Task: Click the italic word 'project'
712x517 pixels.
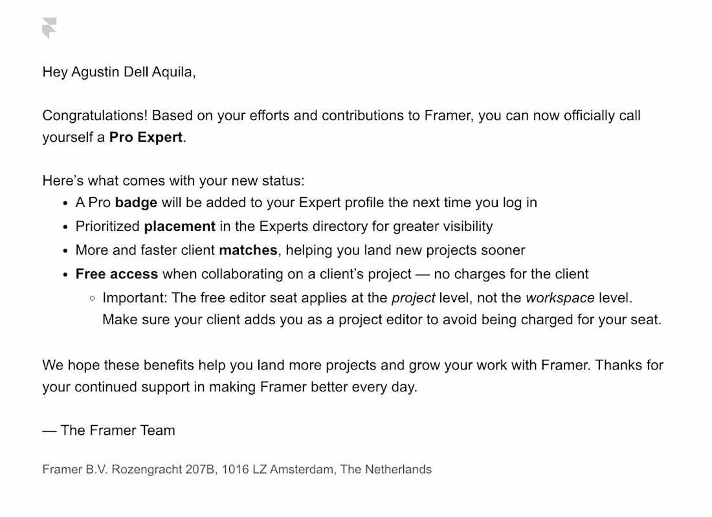Action: pyautogui.click(x=413, y=298)
